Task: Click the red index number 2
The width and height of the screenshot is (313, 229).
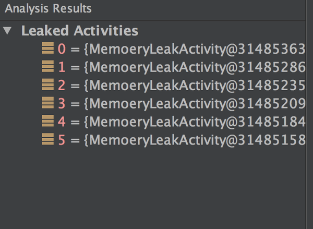Action: (62, 86)
